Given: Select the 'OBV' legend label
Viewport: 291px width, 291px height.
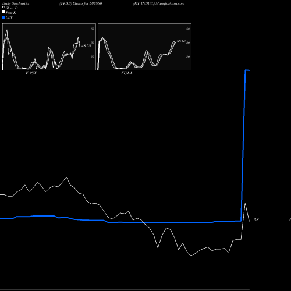Looking at the screenshot, I should coord(9,17).
